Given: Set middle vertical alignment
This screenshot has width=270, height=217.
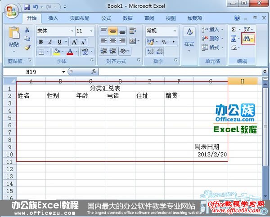Looking at the screenshot, I should coord(113,31).
